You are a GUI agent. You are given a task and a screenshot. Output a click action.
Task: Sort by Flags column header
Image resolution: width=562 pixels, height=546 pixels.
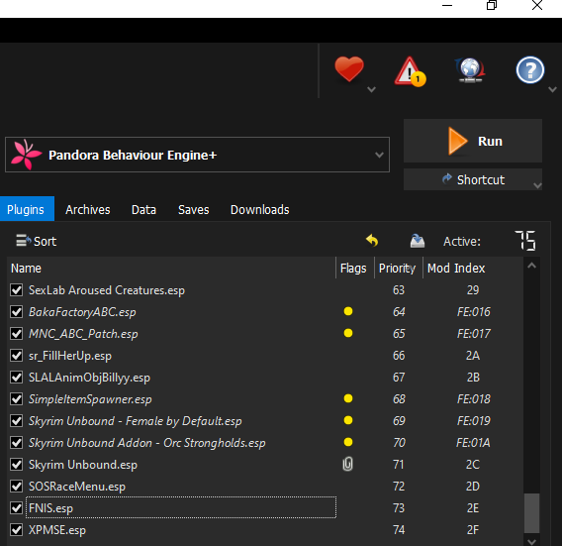tap(353, 269)
